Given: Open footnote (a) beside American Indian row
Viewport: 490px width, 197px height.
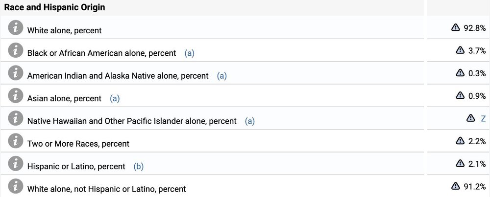Looking at the screenshot, I should pyautogui.click(x=221, y=76).
